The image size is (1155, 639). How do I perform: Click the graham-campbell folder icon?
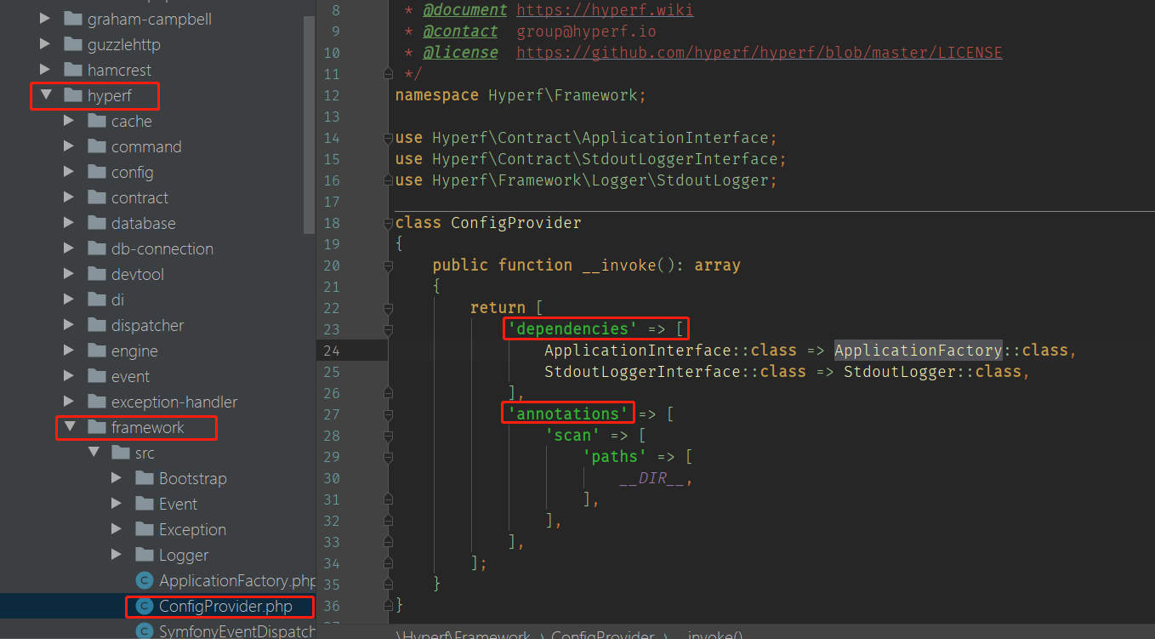[x=72, y=19]
